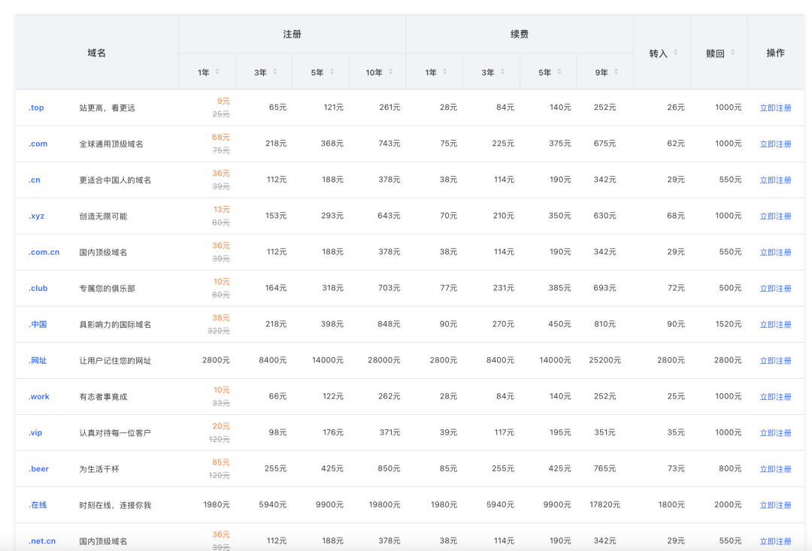Image resolution: width=812 pixels, height=551 pixels.
Task: Click 立即注册 for .top row
Action: [775, 107]
